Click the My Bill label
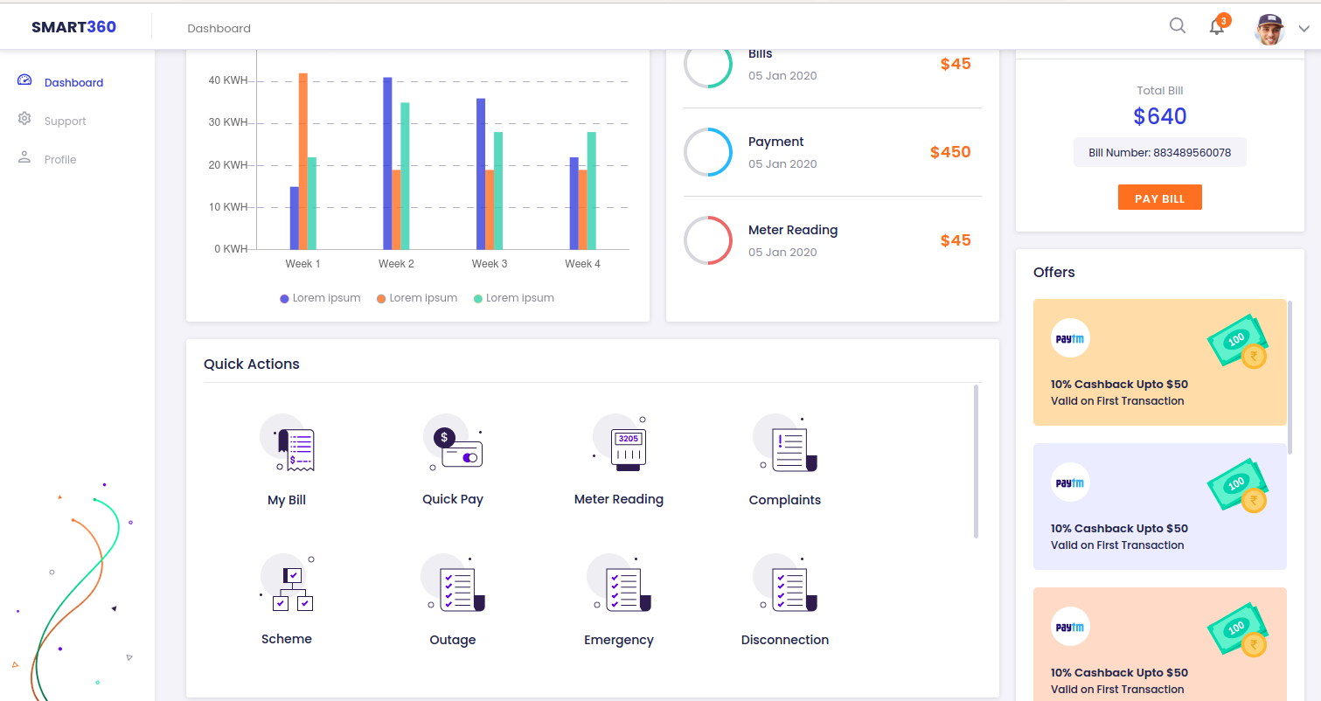This screenshot has width=1321, height=701. point(287,501)
